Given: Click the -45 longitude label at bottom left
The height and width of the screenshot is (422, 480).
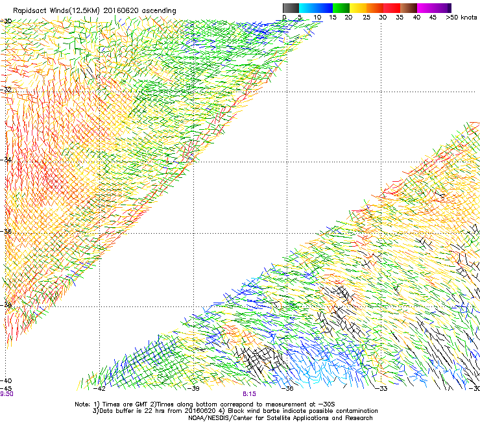Looking at the screenshot, I should point(6,389).
